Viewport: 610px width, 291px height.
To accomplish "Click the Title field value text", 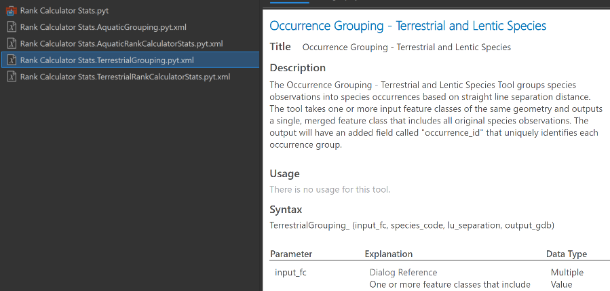I will pos(406,47).
